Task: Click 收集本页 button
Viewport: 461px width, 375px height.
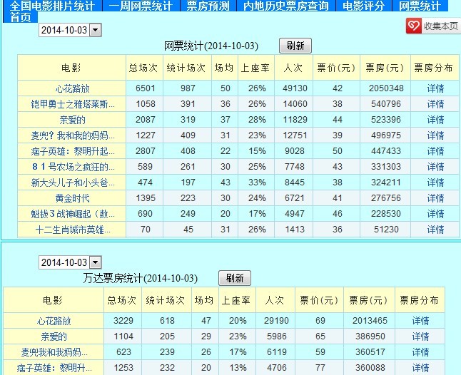Action: pyautogui.click(x=432, y=26)
